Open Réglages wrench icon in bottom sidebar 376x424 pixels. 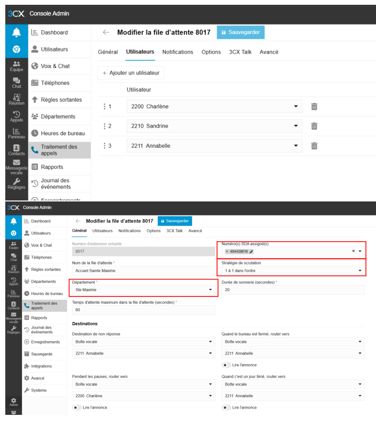coord(13,330)
